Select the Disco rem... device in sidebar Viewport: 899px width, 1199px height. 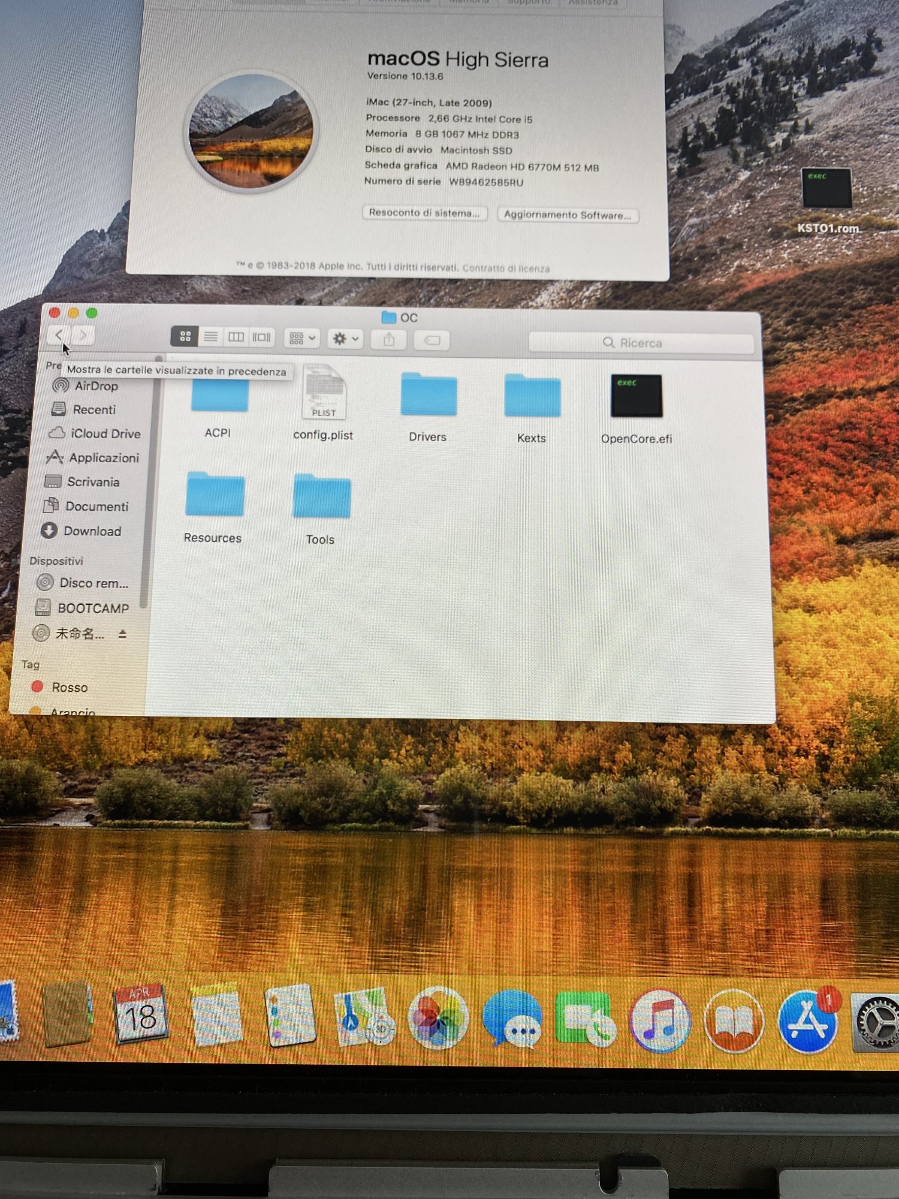coord(82,583)
